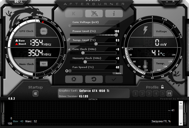Open settings with the large gear button
This screenshot has width=189, height=128.
point(74,79)
